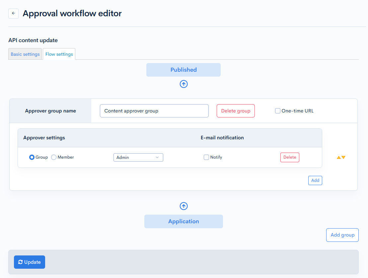
Task: Click the blue Update button
Action: tap(30, 262)
